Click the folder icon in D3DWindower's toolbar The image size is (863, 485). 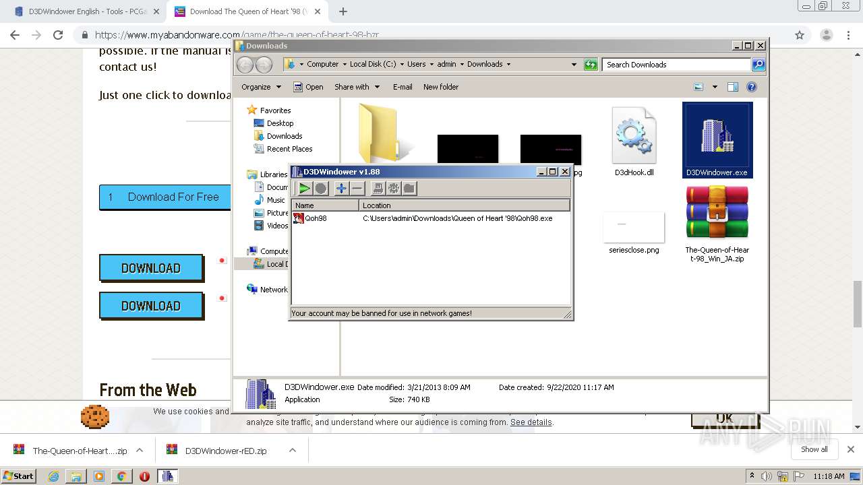[409, 189]
